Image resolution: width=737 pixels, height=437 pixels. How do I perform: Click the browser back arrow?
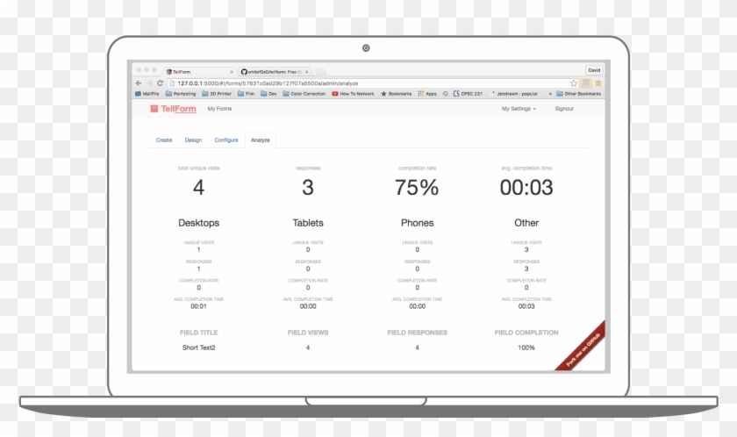(138, 82)
